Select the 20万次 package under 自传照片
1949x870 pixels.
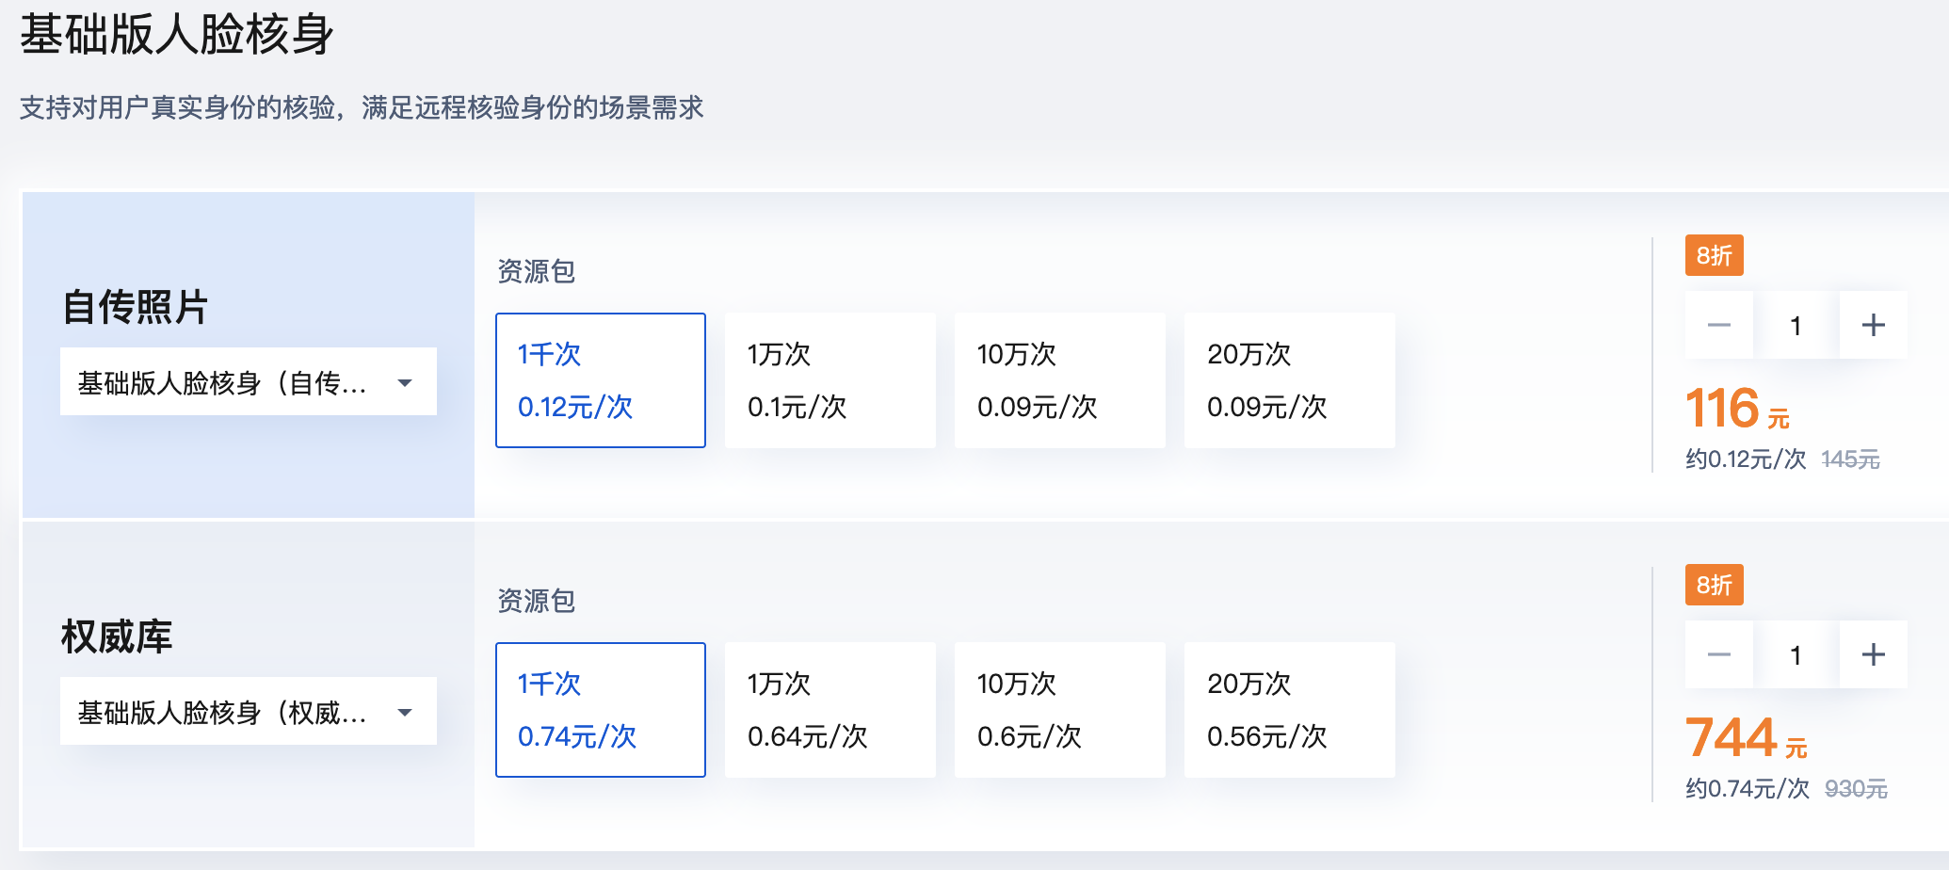1289,380
